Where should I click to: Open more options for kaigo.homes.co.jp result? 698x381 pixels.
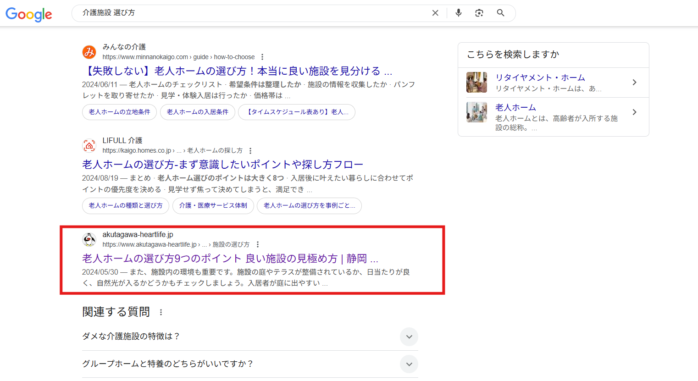coord(250,151)
